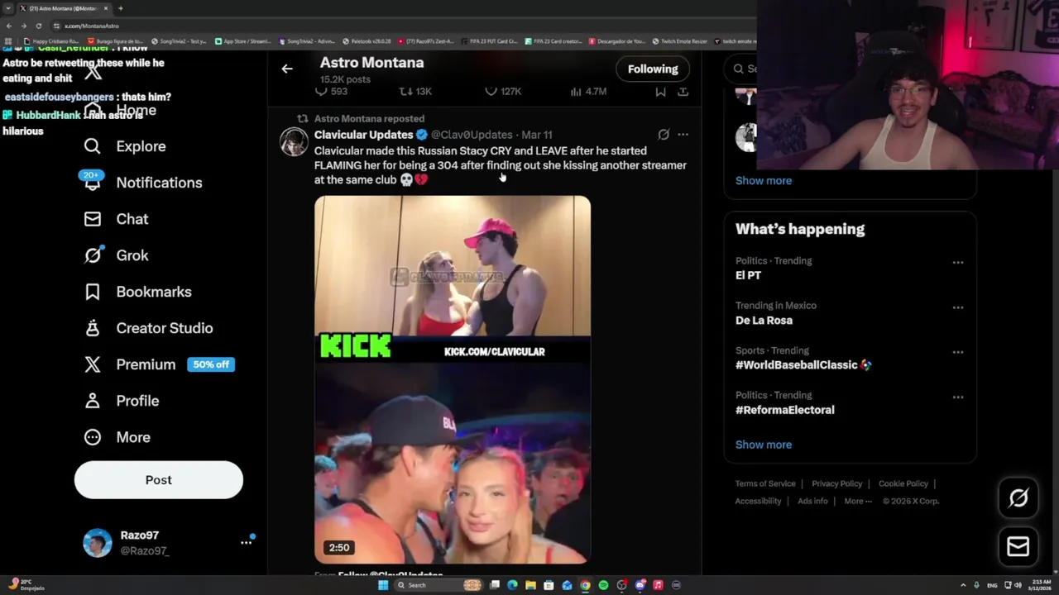The height and width of the screenshot is (595, 1059).
Task: Open the Ads info footer link
Action: (x=812, y=501)
